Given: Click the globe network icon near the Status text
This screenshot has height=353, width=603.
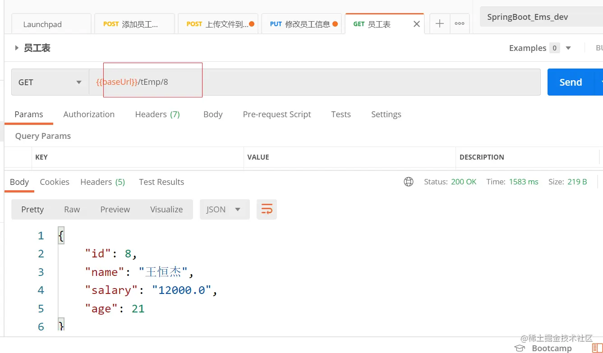Looking at the screenshot, I should pos(409,182).
